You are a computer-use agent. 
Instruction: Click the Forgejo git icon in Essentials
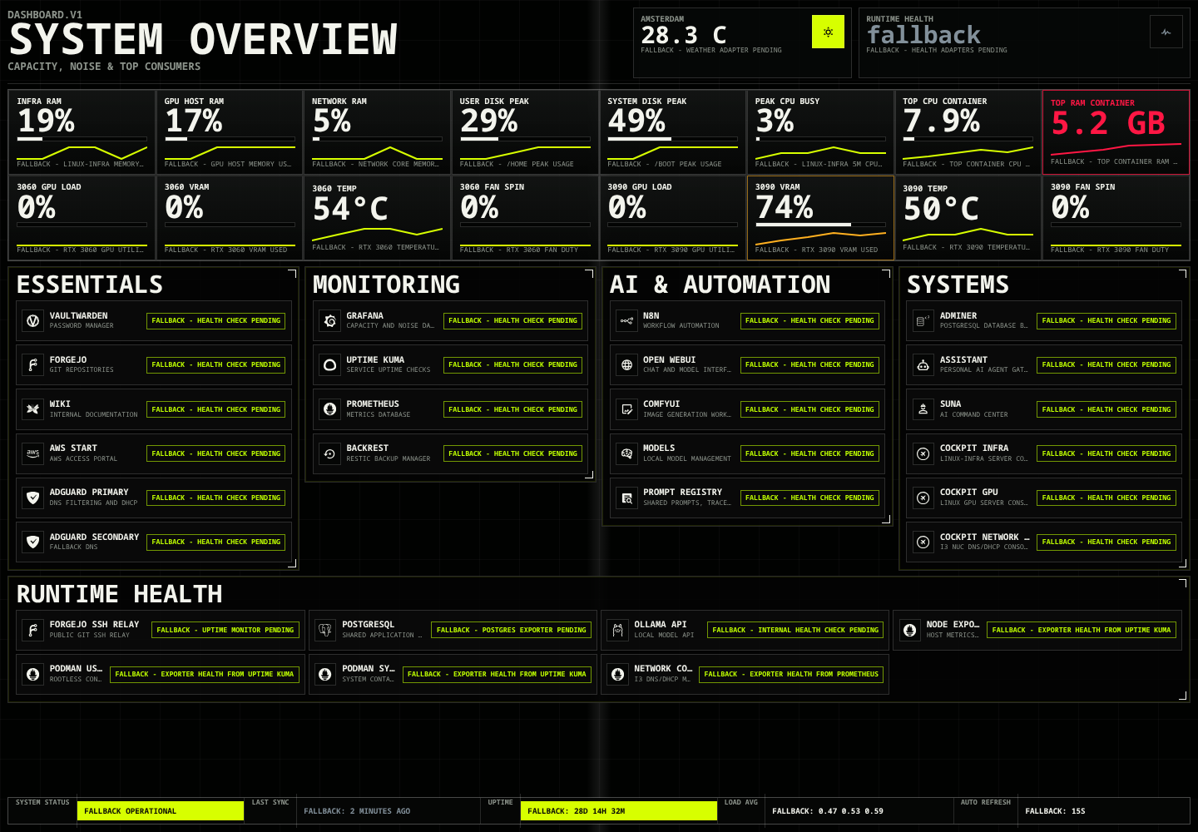pos(33,364)
